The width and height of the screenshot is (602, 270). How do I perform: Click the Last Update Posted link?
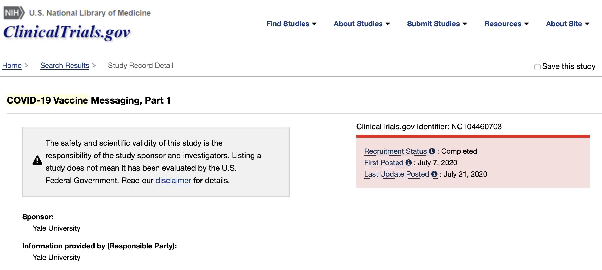coord(396,174)
